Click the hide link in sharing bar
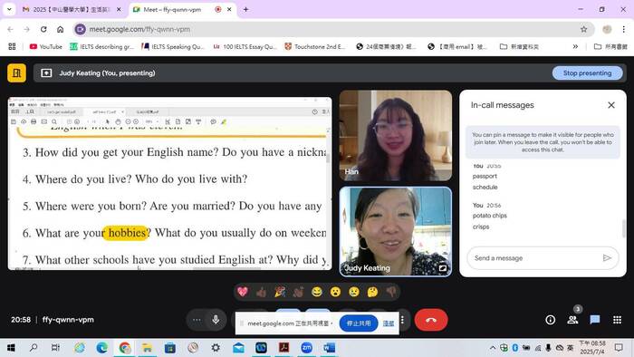Screen dimensions: 634x357 click(389, 323)
